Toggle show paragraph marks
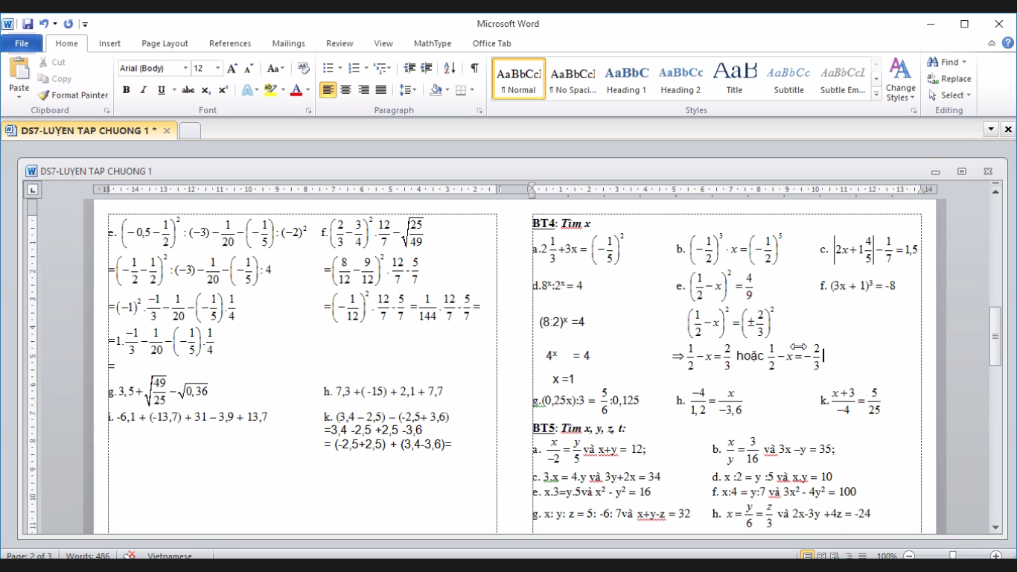Screen dimensions: 1017x572 click(x=474, y=69)
